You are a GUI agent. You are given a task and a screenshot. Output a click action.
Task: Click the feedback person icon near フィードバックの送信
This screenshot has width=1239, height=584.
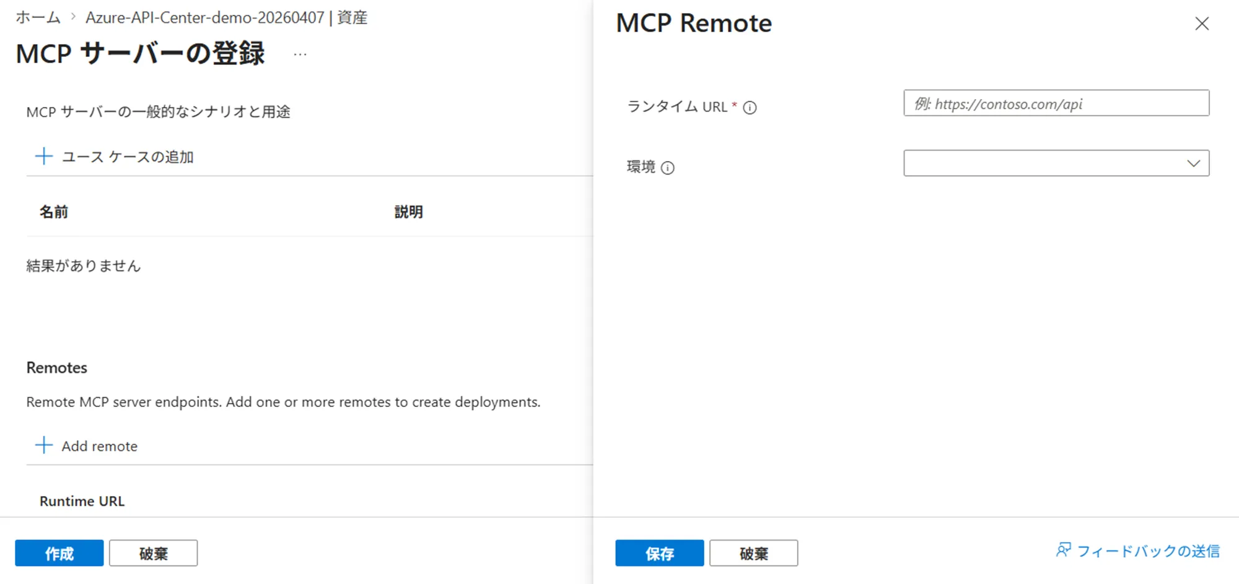pyautogui.click(x=1064, y=550)
